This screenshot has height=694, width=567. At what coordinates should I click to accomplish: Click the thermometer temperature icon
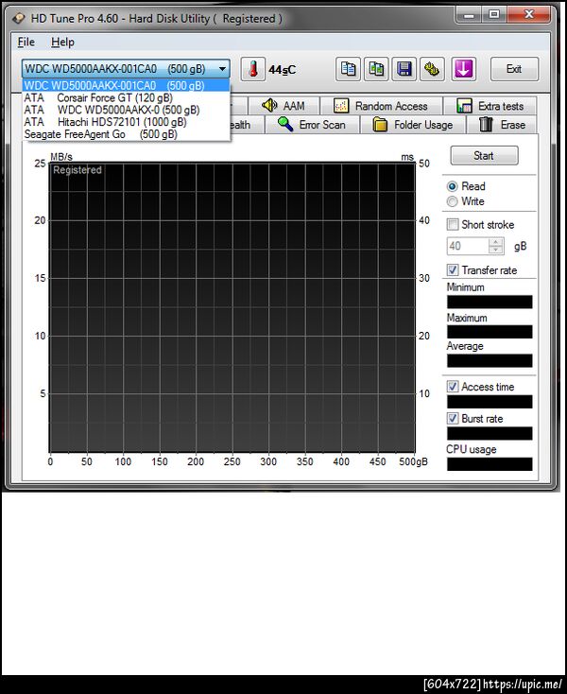(x=253, y=69)
